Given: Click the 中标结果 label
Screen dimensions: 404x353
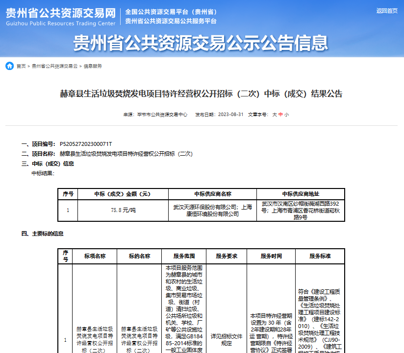Looking at the screenshot, I should (x=43, y=173).
